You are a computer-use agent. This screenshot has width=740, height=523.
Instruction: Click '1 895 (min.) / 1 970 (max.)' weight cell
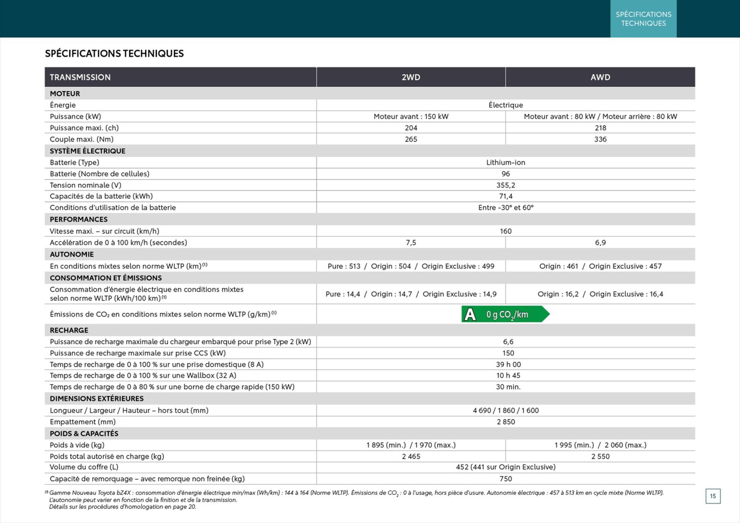411,445
